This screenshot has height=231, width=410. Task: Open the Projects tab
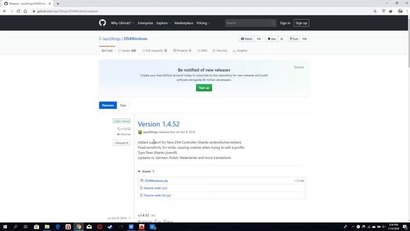pyautogui.click(x=182, y=51)
